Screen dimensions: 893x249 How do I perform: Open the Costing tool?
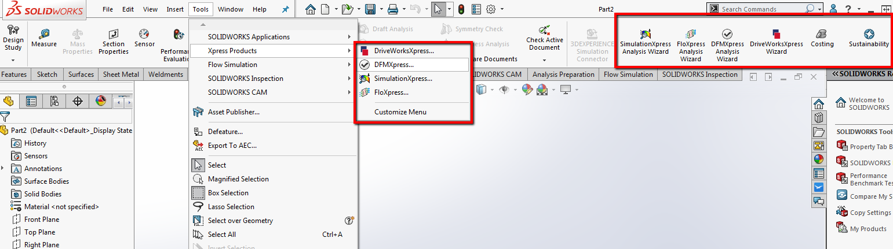pos(822,38)
